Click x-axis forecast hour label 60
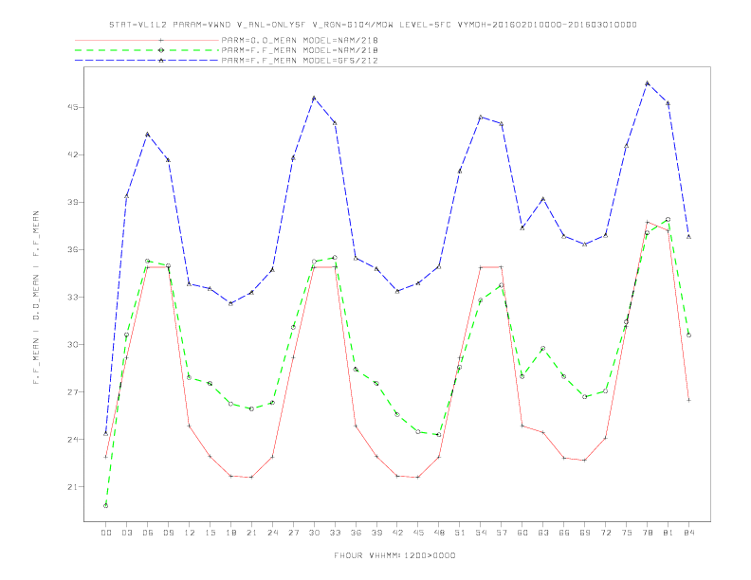Image resolution: width=751 pixels, height=580 pixels. coord(522,533)
